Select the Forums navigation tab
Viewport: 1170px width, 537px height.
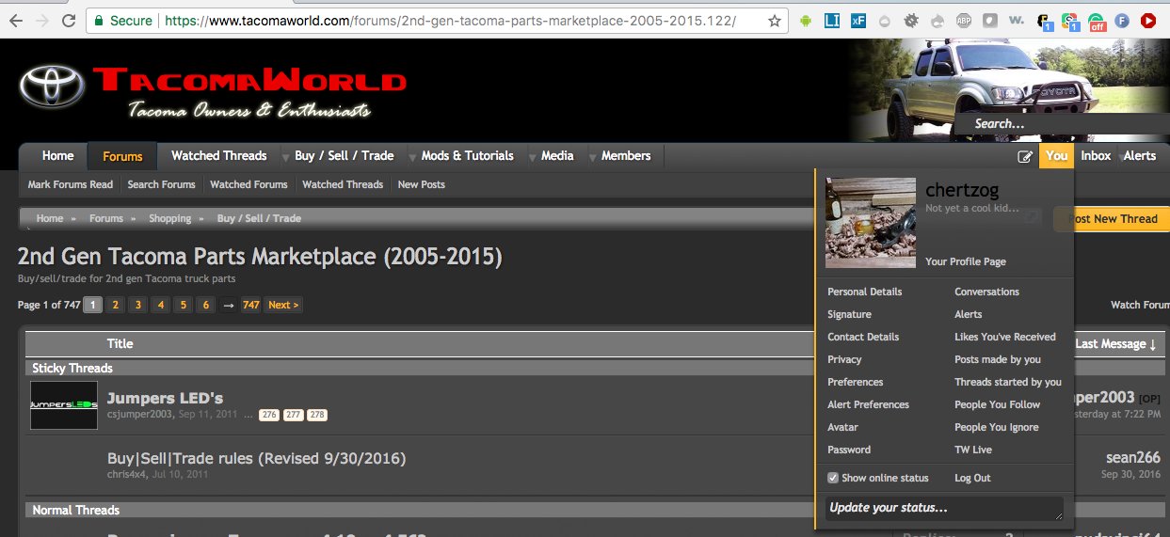122,156
